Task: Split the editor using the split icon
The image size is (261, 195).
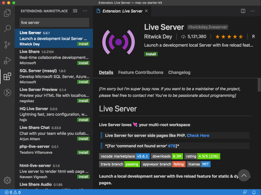Action: [243, 11]
